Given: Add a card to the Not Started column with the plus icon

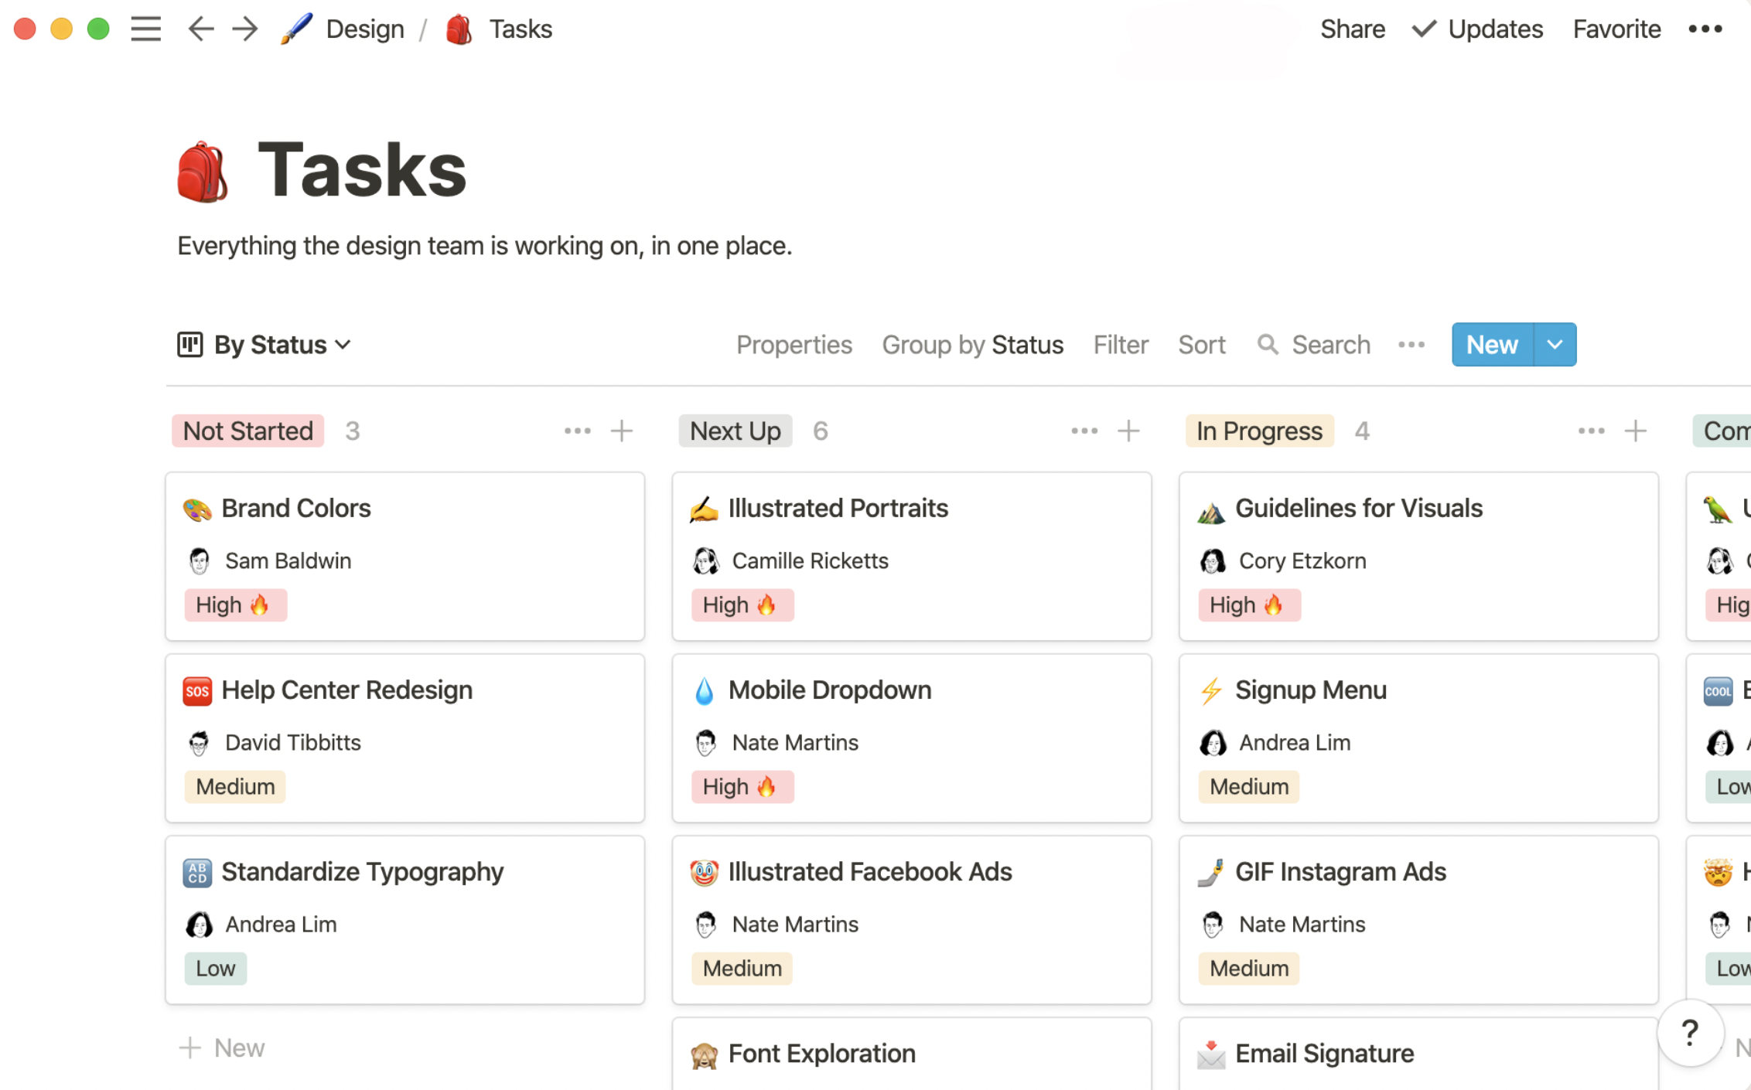Looking at the screenshot, I should [x=621, y=431].
